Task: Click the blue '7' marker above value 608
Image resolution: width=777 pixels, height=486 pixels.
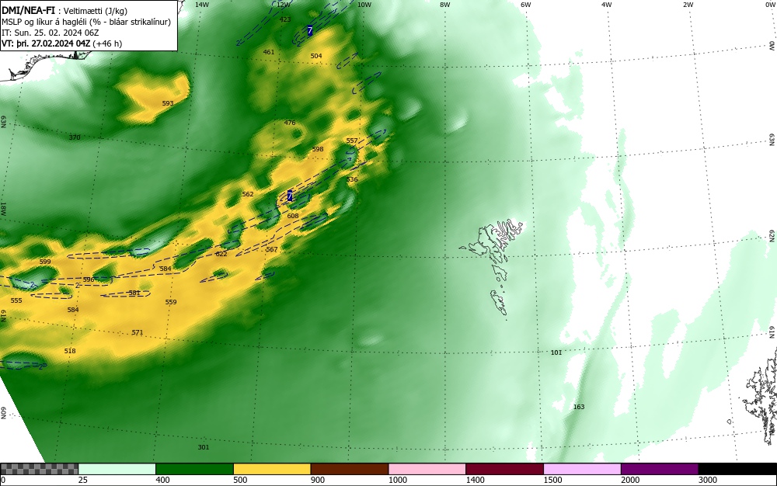Action: click(289, 196)
